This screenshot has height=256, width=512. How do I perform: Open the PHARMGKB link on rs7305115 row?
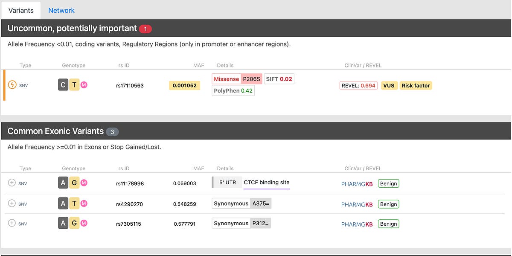pyautogui.click(x=357, y=224)
